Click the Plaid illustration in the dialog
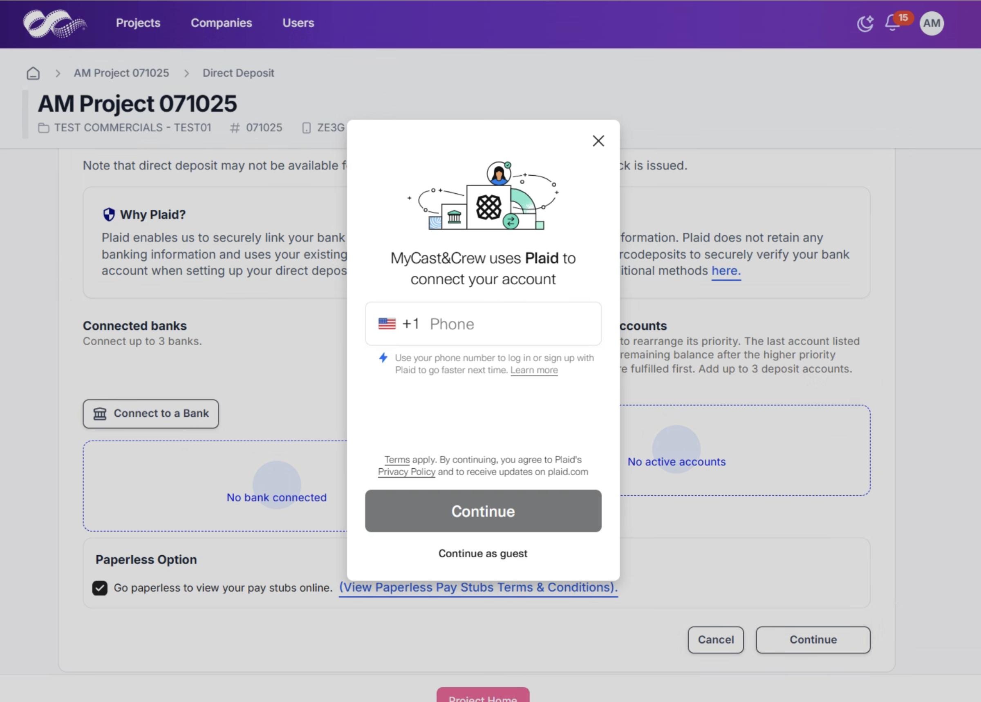 (x=483, y=195)
